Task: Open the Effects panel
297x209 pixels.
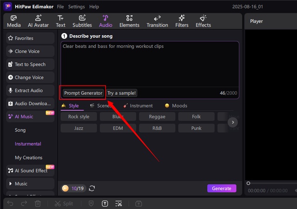Action: (203, 21)
